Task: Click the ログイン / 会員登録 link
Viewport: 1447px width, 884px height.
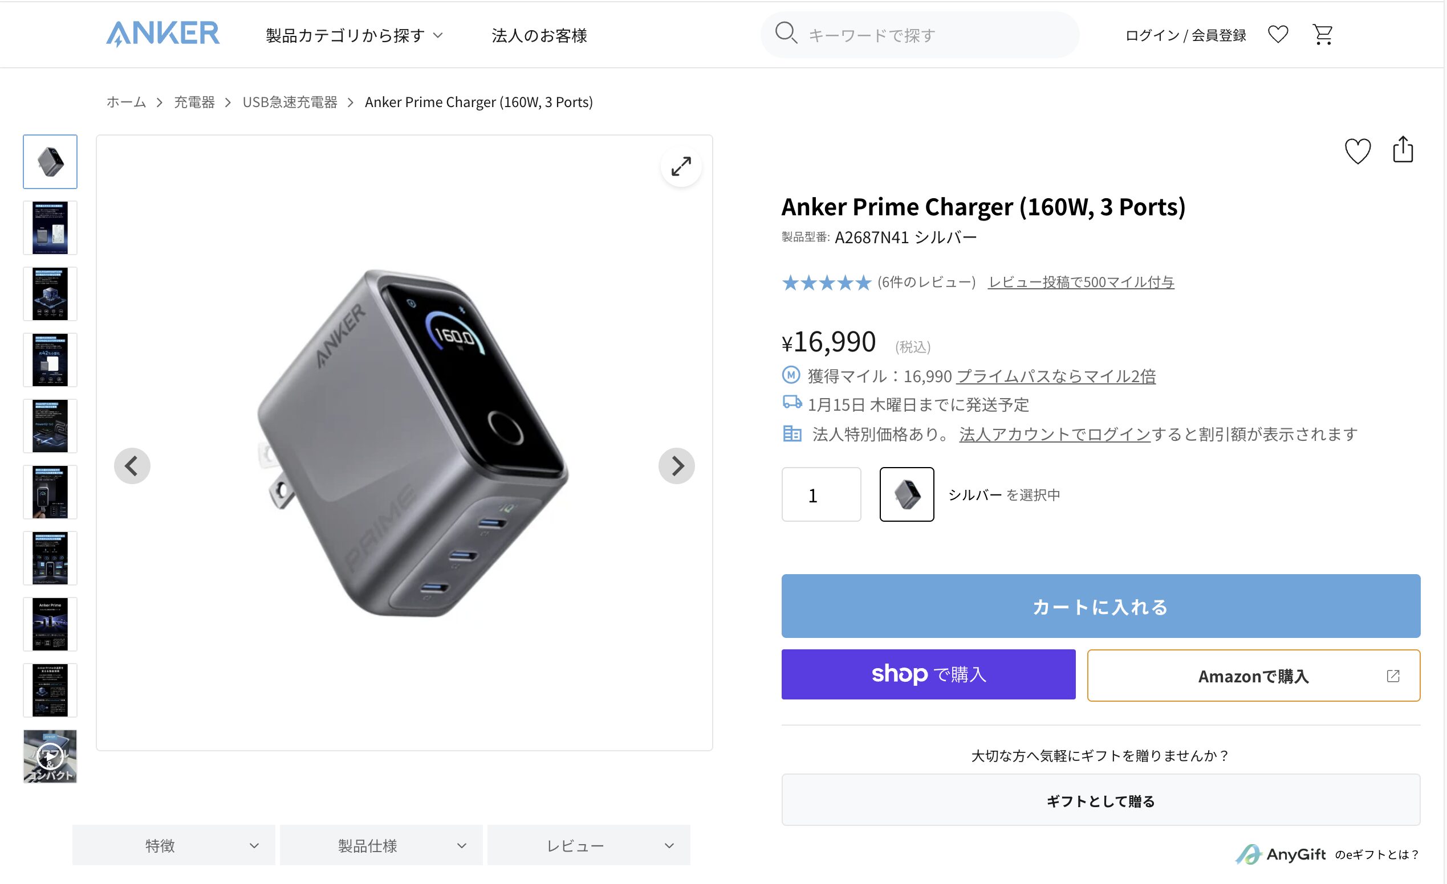Action: 1185,36
